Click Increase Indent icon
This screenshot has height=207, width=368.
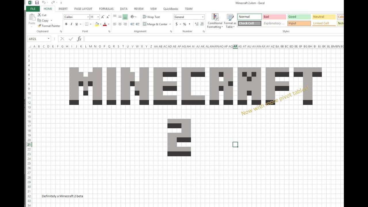point(137,24)
